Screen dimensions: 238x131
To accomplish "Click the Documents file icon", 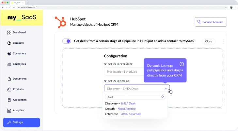I will (x=9, y=79).
